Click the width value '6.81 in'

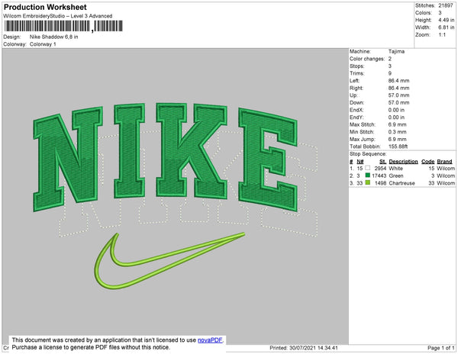[446, 27]
